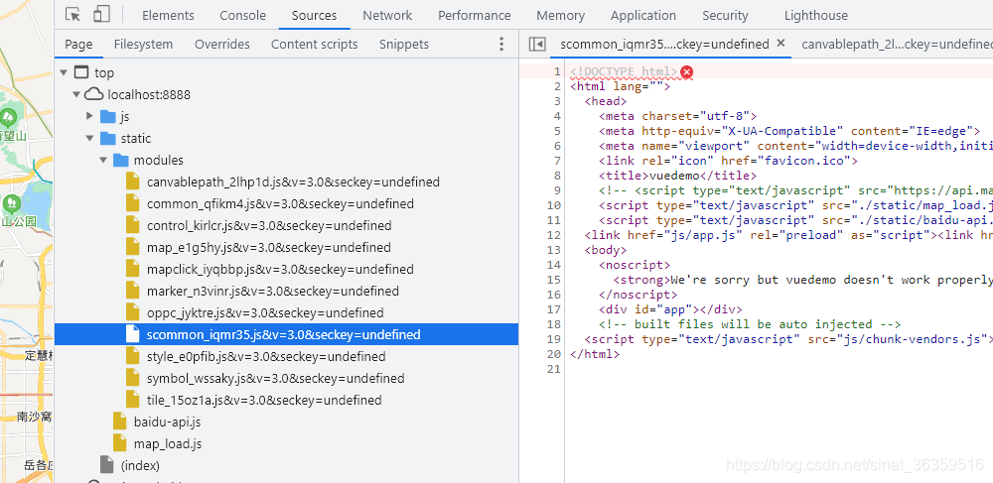Open the three-dot more options menu
The image size is (993, 483).
(x=500, y=44)
